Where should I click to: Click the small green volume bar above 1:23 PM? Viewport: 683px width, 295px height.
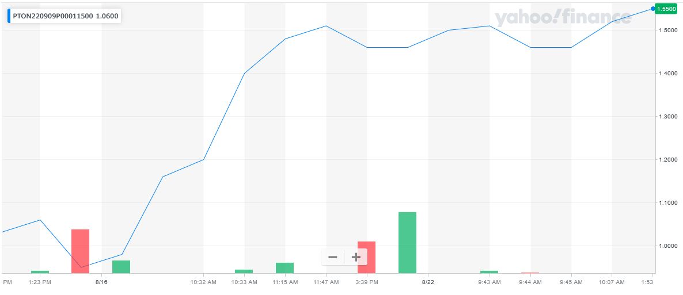(40, 271)
